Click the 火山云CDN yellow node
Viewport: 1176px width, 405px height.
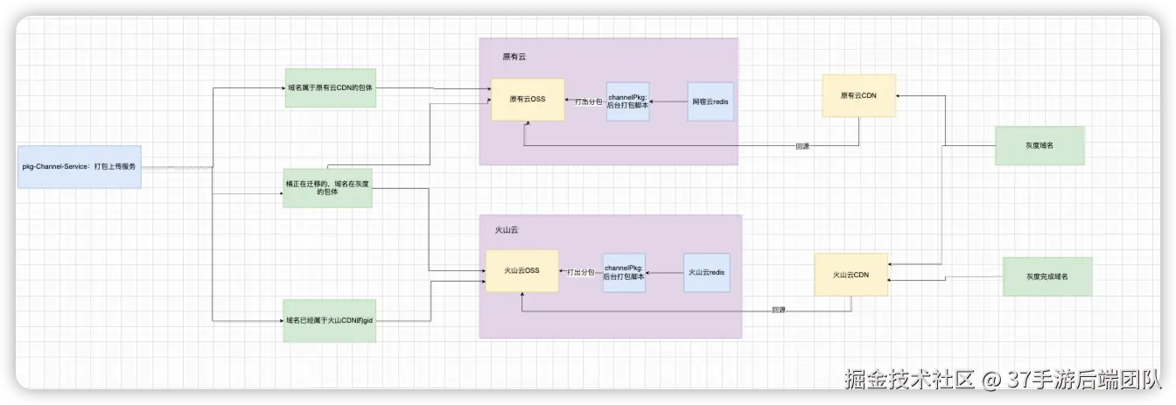[x=851, y=275]
